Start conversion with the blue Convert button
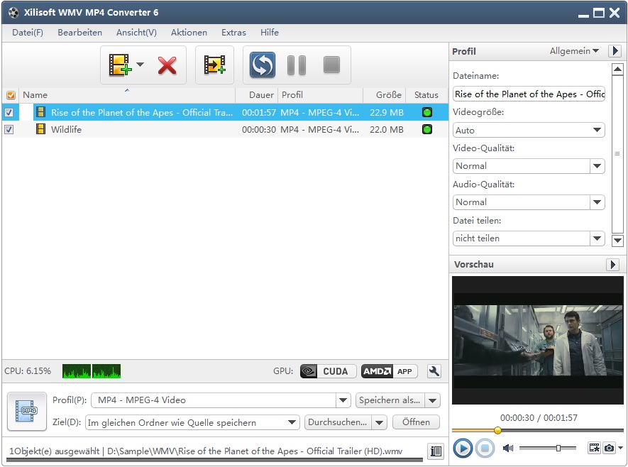 tap(263, 65)
